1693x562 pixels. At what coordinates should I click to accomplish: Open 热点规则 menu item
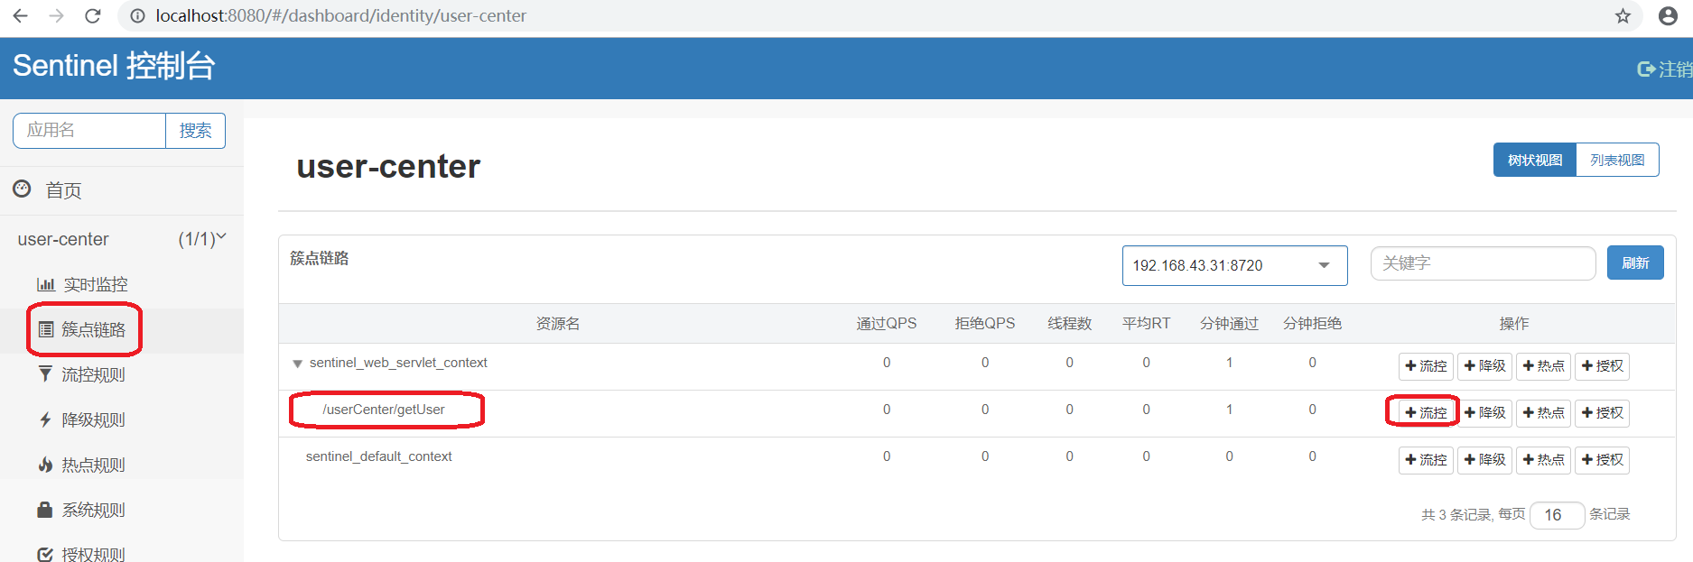pyautogui.click(x=93, y=465)
